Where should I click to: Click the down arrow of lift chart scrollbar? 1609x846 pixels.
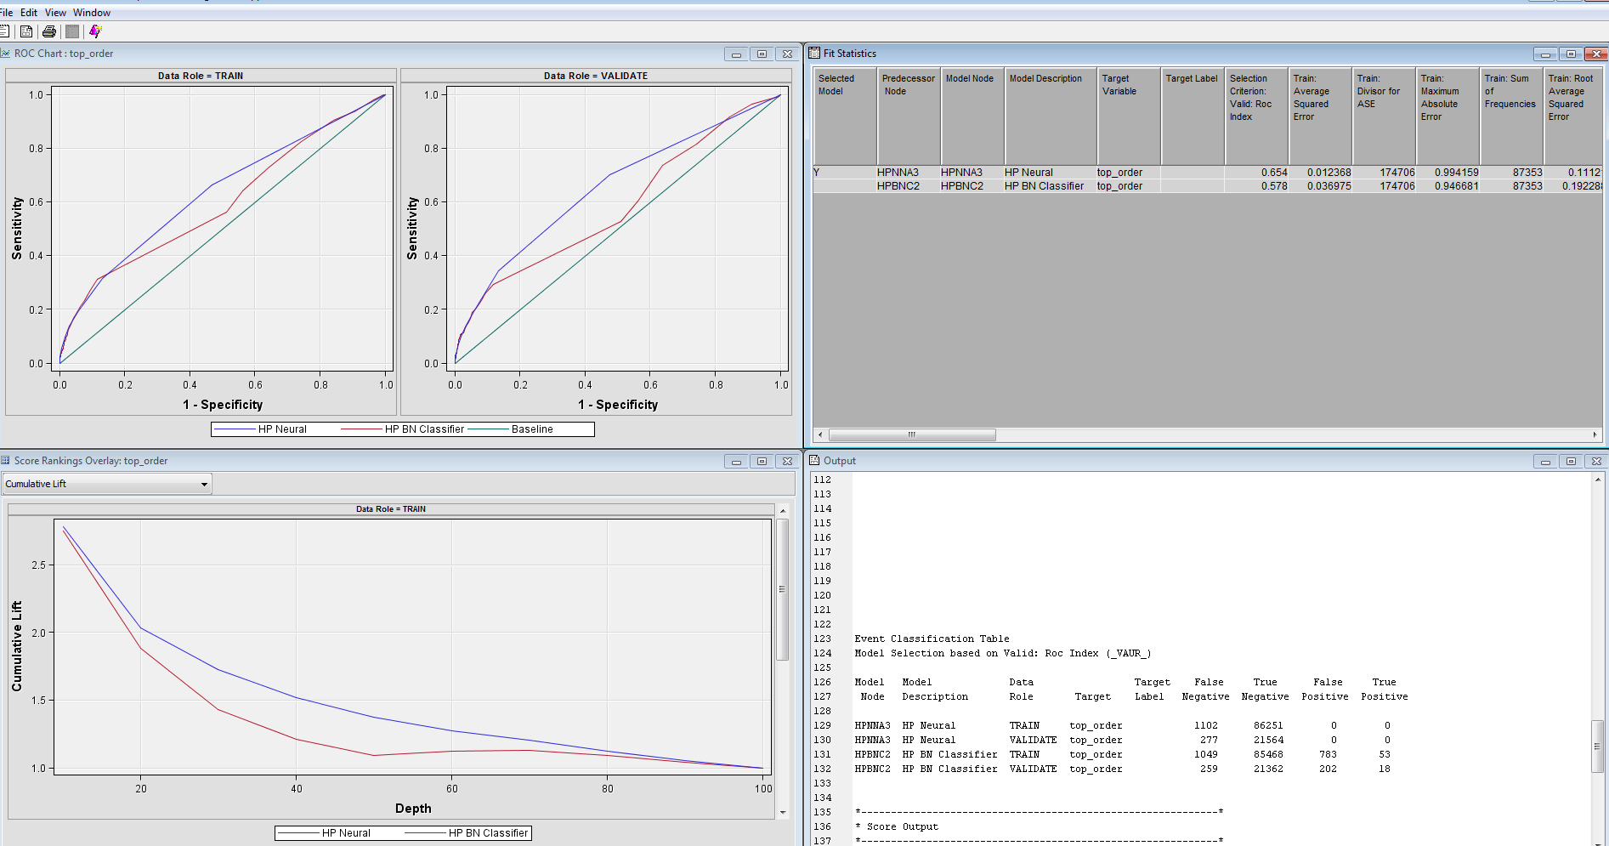click(x=783, y=812)
